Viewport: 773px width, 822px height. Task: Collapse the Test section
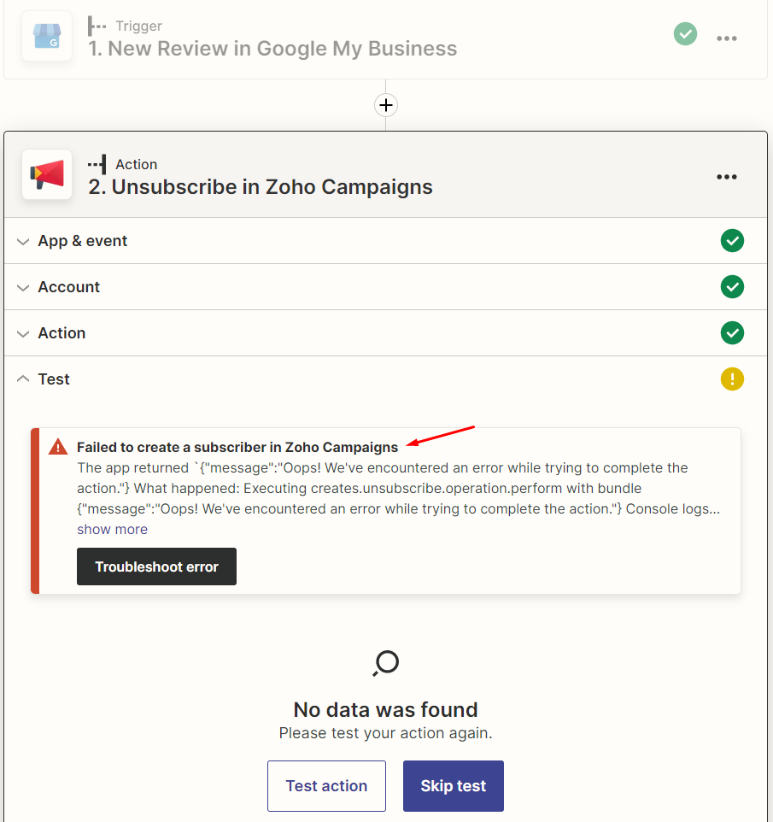coord(23,379)
